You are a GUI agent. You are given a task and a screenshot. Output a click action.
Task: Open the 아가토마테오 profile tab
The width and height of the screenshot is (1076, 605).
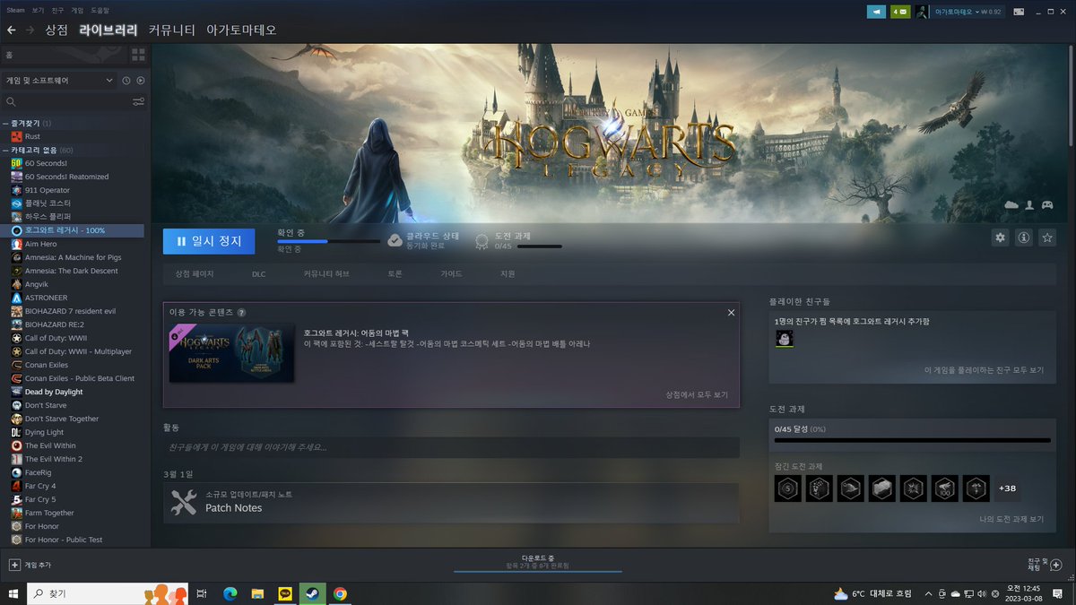click(241, 30)
